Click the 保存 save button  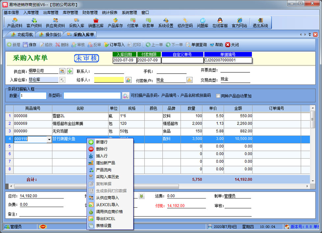pyautogui.click(x=30, y=45)
